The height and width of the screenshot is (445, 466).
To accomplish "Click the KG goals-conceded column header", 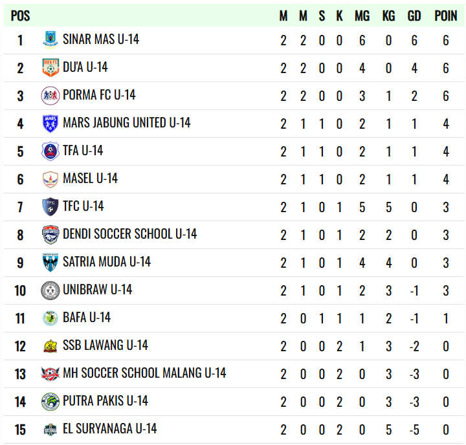I will pos(388,16).
